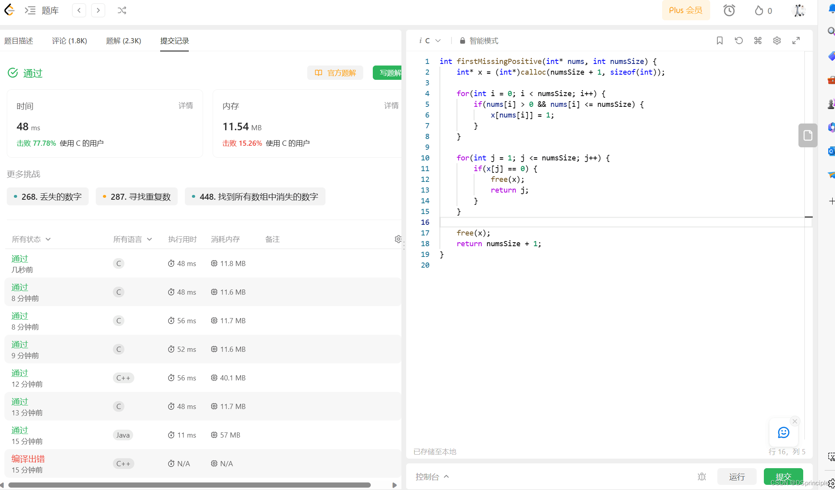Click the shuffle random problem icon

pyautogui.click(x=122, y=10)
